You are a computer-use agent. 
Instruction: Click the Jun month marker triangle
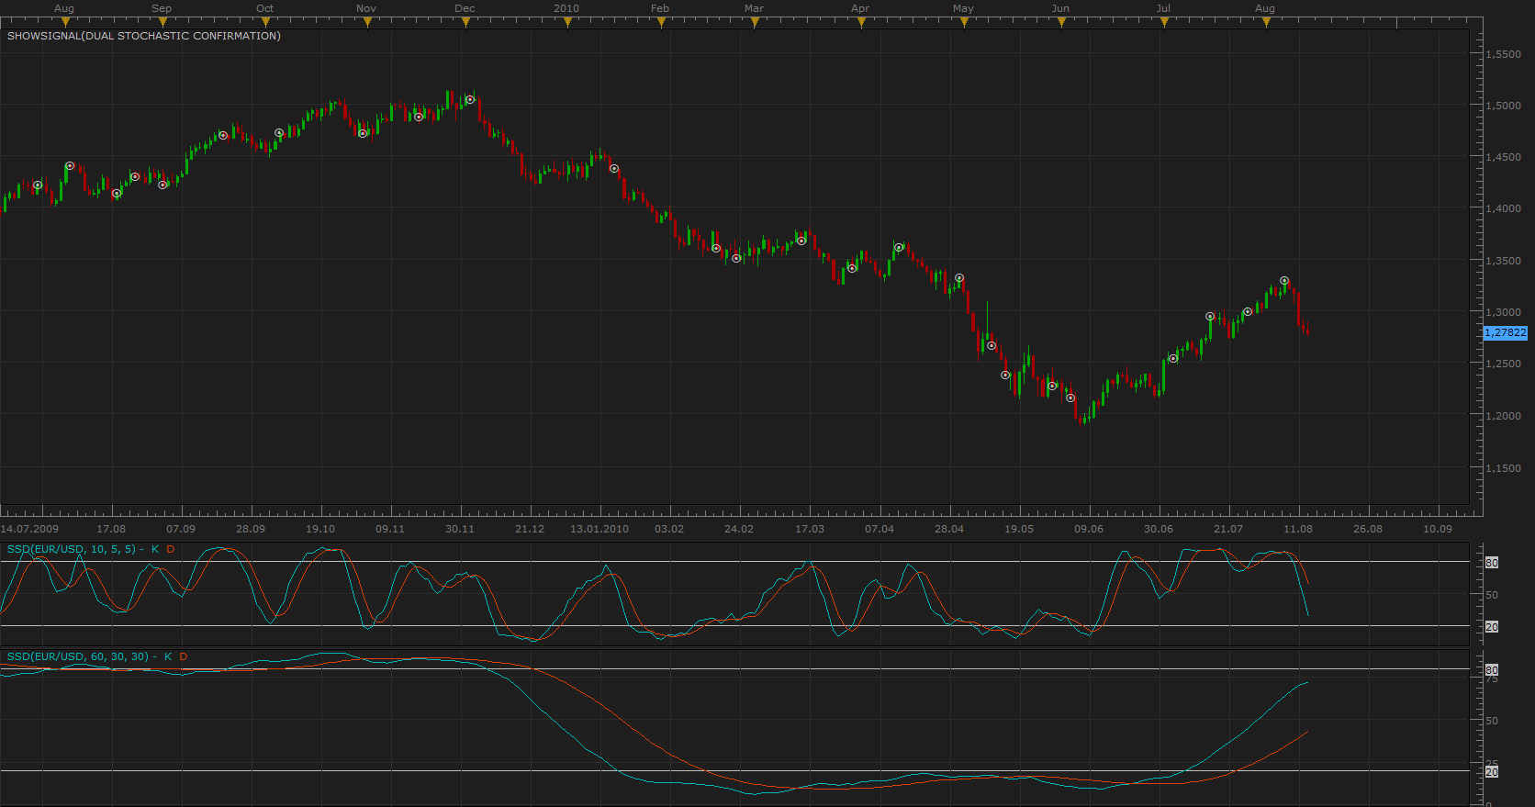pyautogui.click(x=1061, y=23)
